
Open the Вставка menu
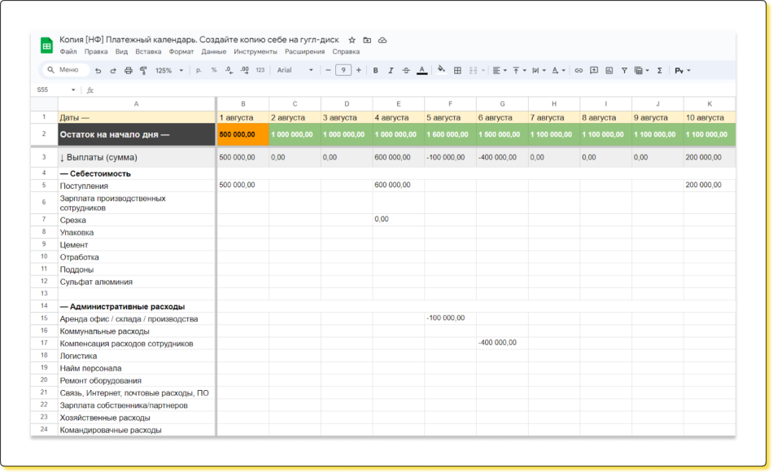pyautogui.click(x=148, y=51)
